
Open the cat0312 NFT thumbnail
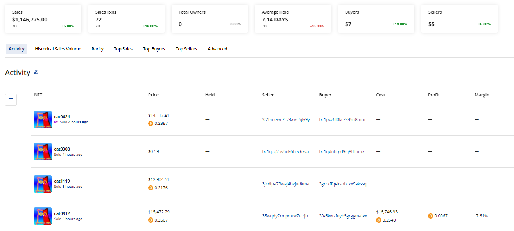(x=43, y=216)
